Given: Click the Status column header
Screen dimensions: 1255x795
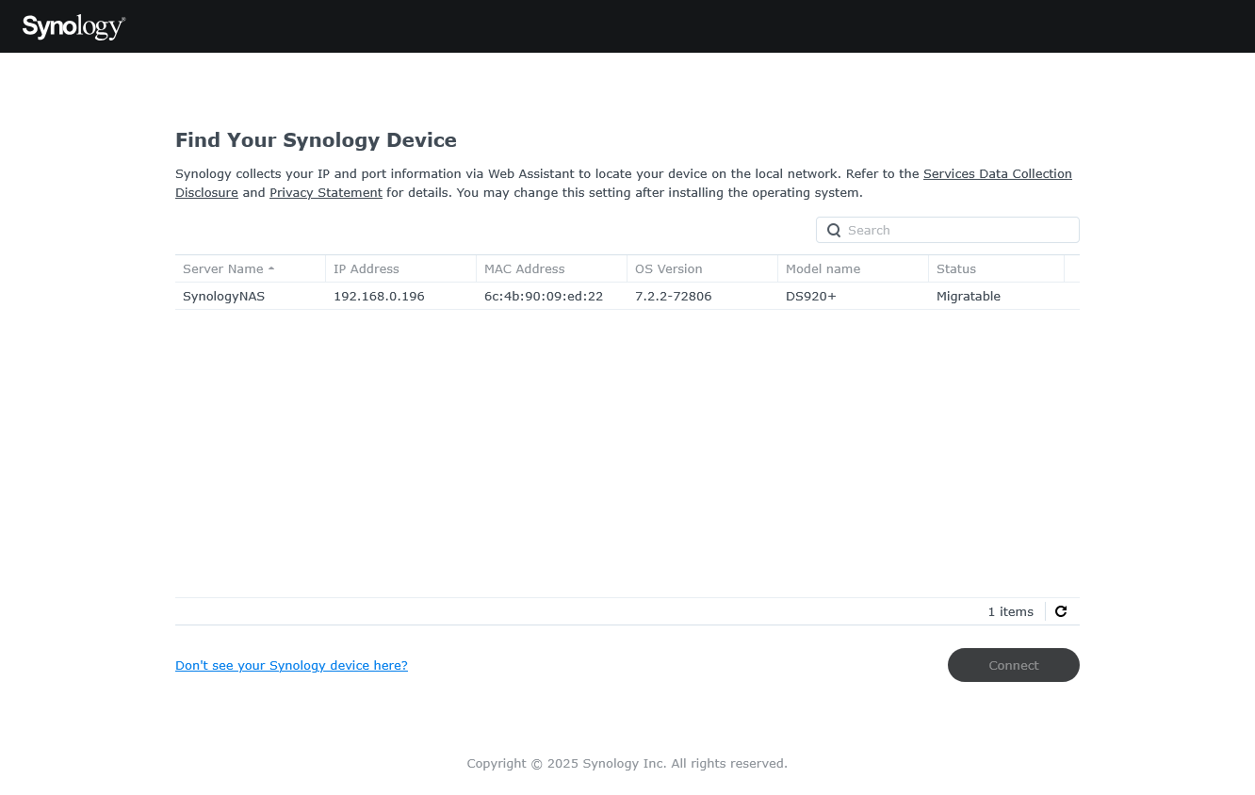Looking at the screenshot, I should point(956,268).
